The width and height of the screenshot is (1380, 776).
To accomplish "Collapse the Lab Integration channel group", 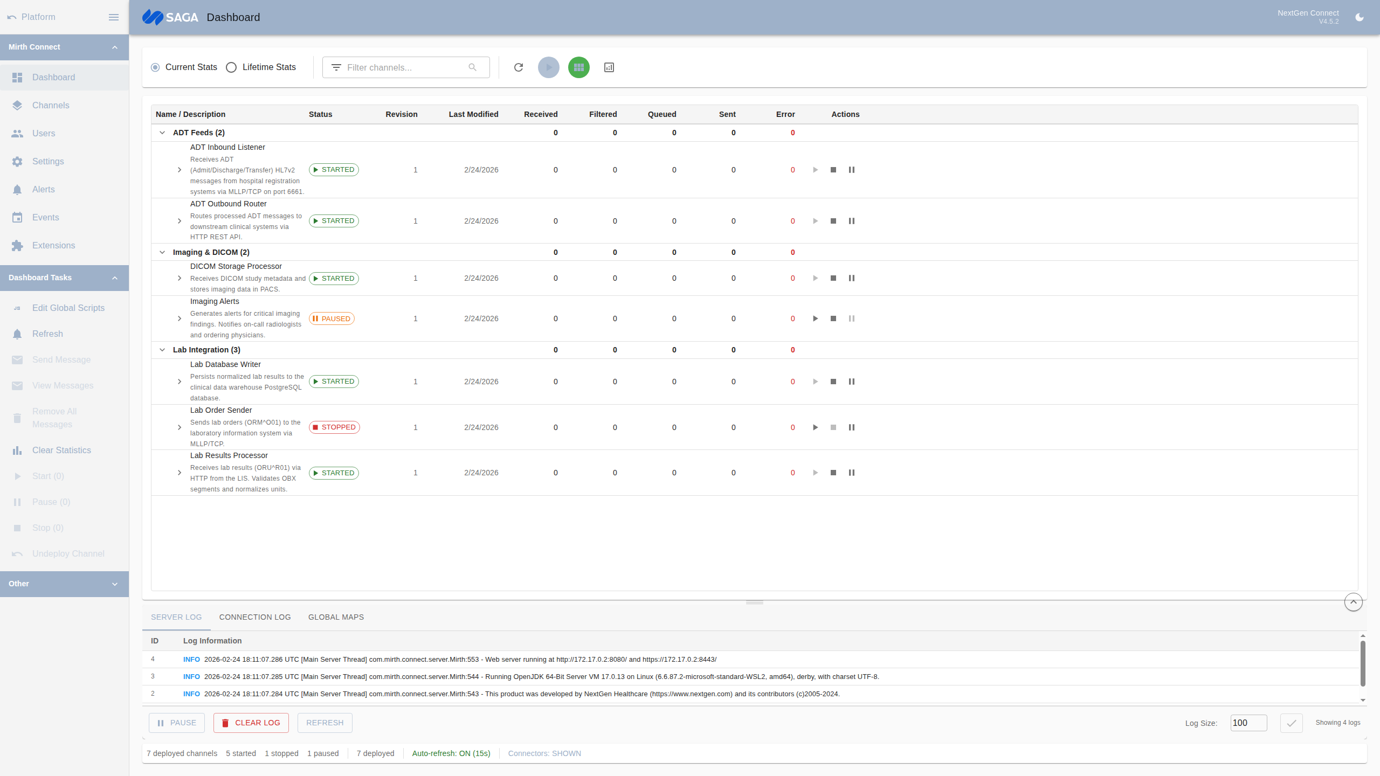I will [x=162, y=350].
